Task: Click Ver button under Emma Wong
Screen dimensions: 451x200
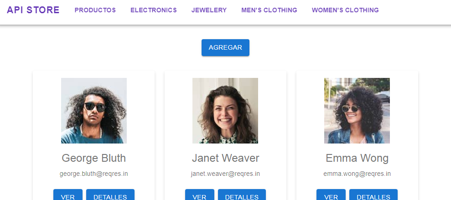Action: (331, 195)
